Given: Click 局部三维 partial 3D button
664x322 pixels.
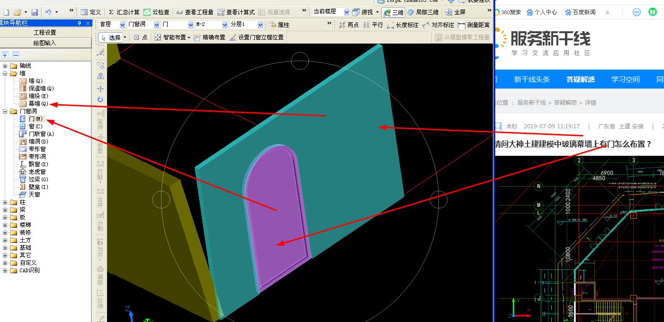Looking at the screenshot, I should point(423,12).
